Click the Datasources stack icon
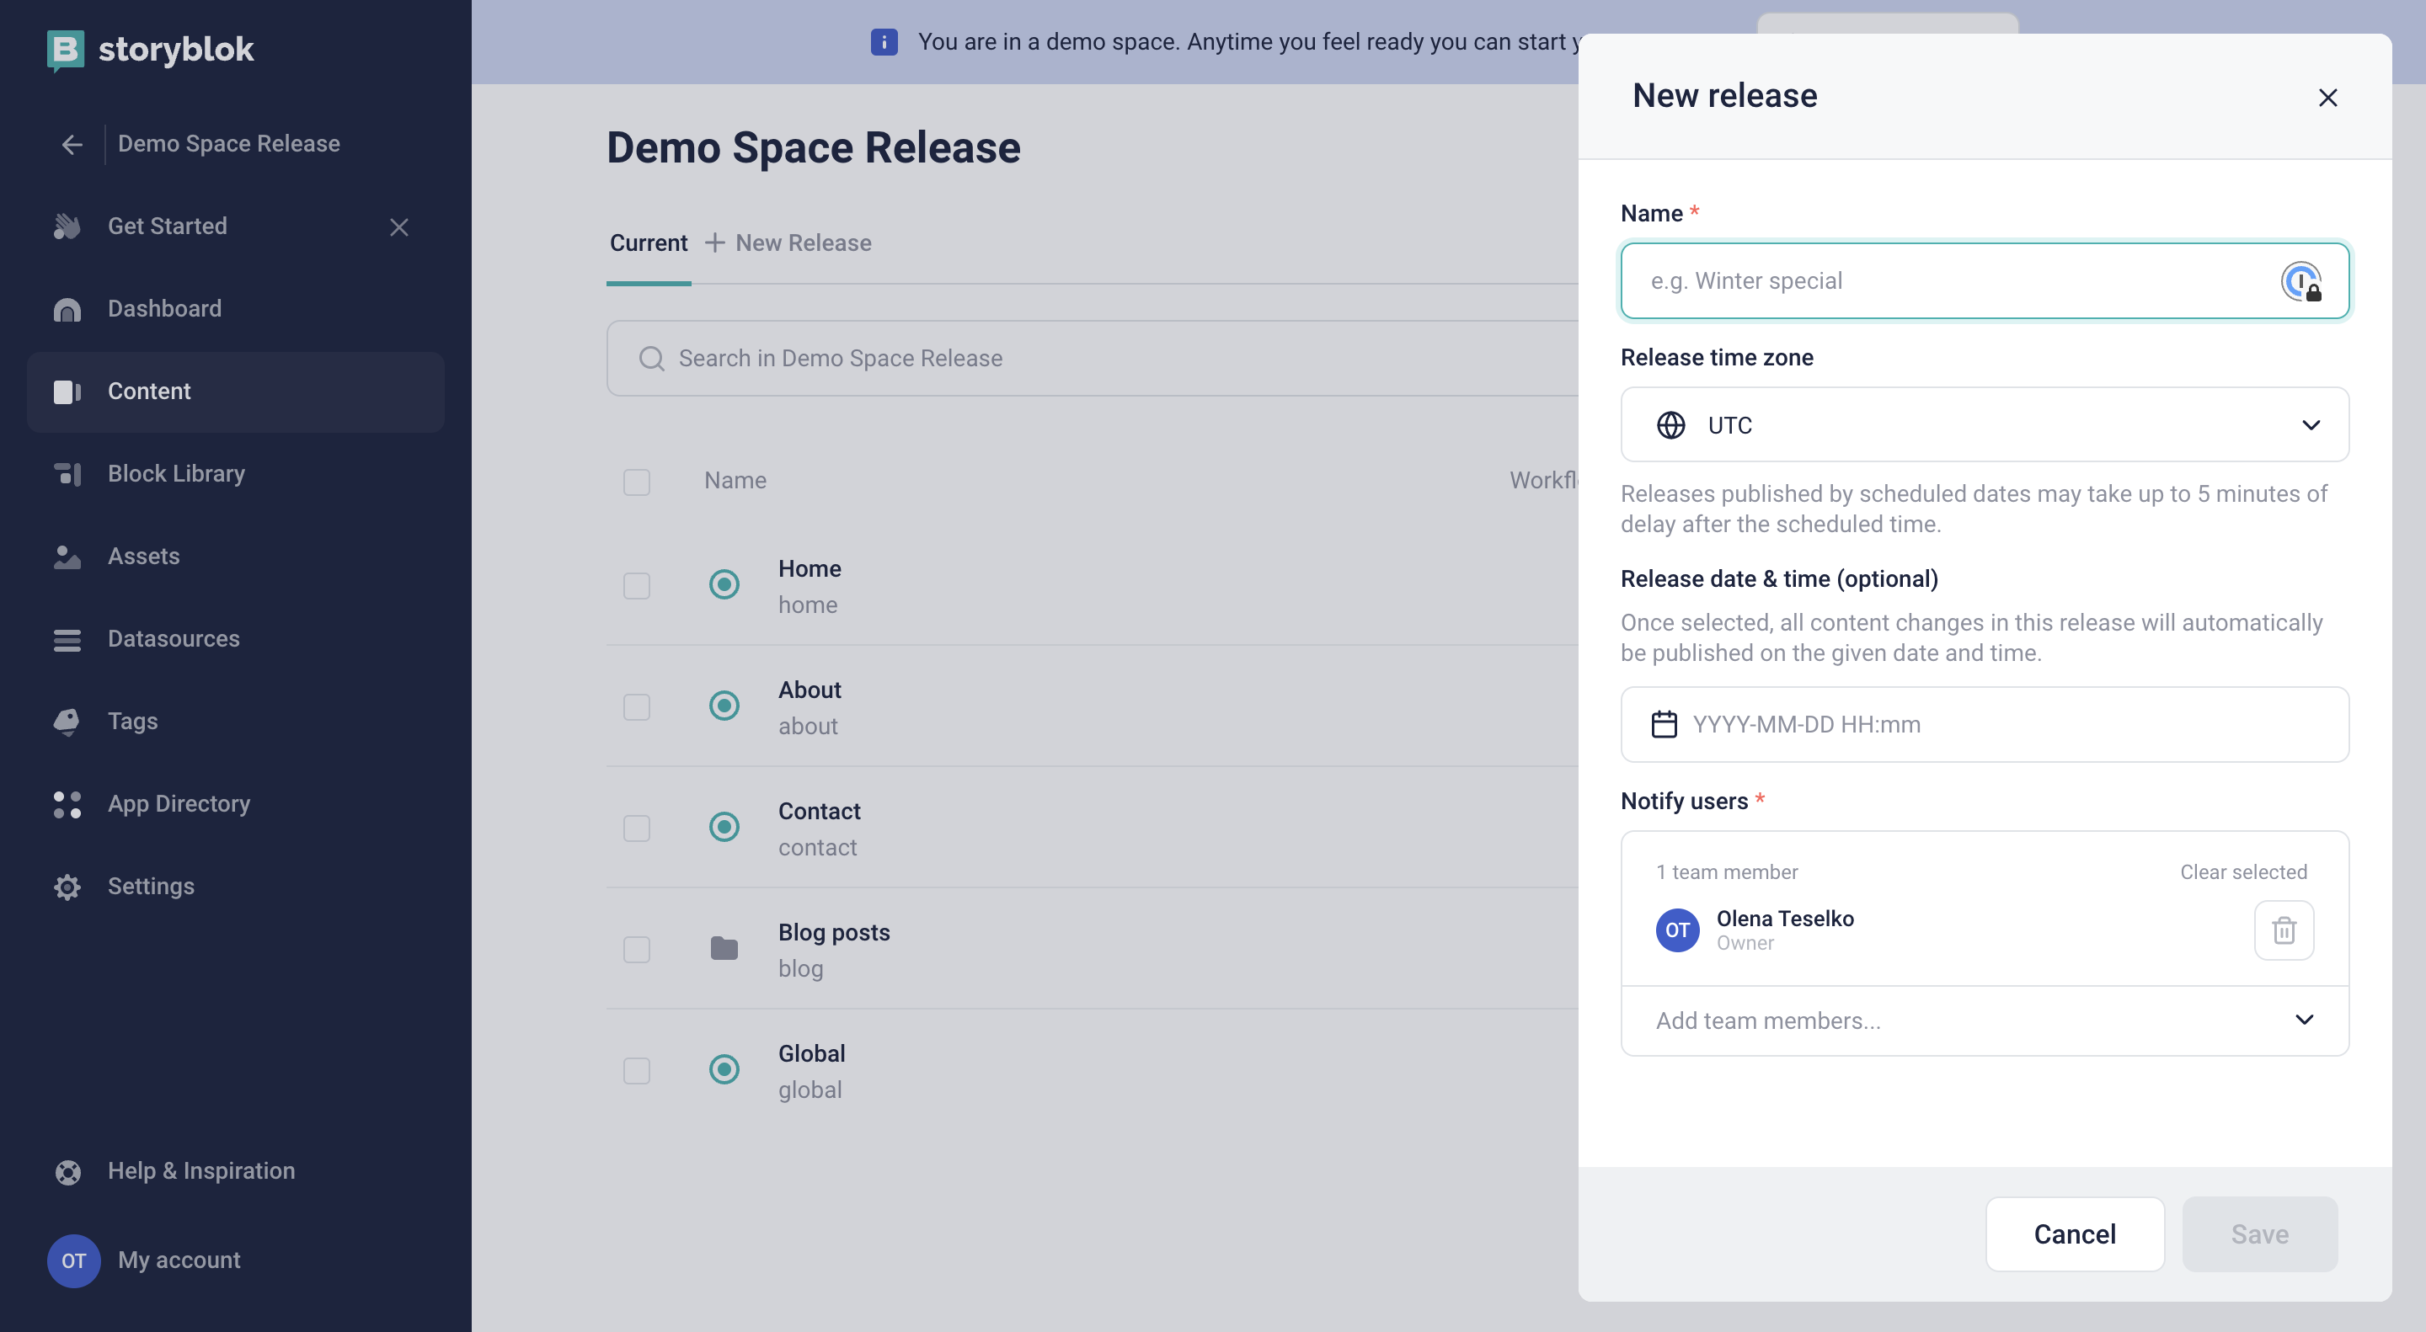 (x=67, y=640)
